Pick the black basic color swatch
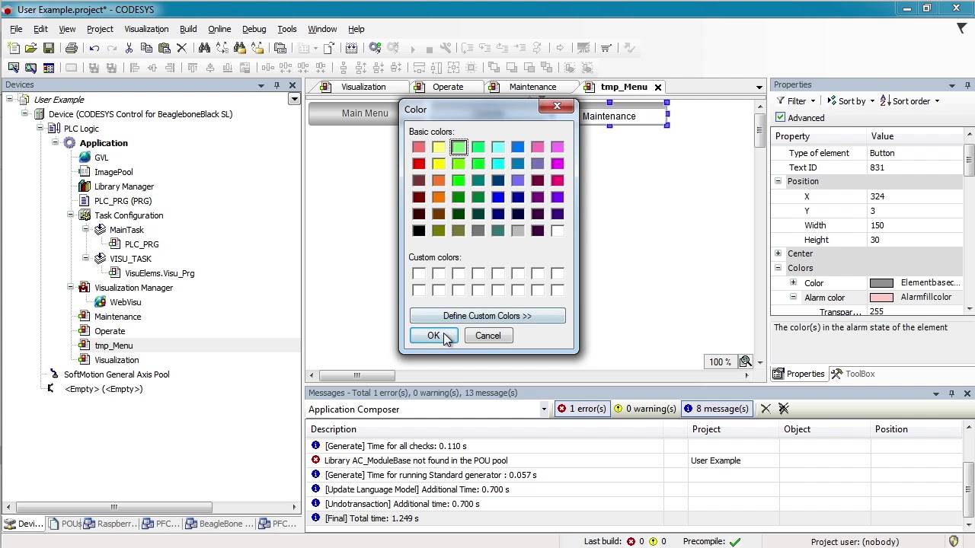975x548 pixels. pos(419,231)
